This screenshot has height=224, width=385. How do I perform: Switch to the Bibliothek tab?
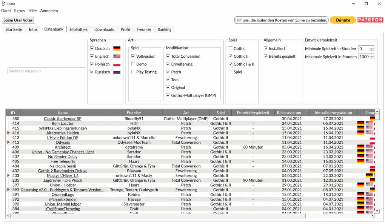coord(79,29)
